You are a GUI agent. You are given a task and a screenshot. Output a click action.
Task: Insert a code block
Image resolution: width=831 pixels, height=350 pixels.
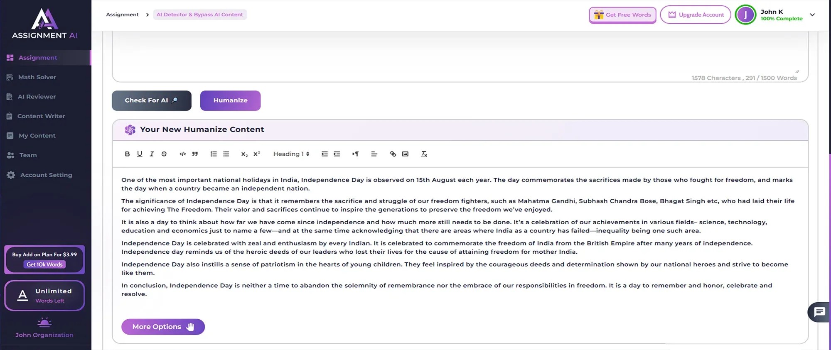click(x=182, y=154)
